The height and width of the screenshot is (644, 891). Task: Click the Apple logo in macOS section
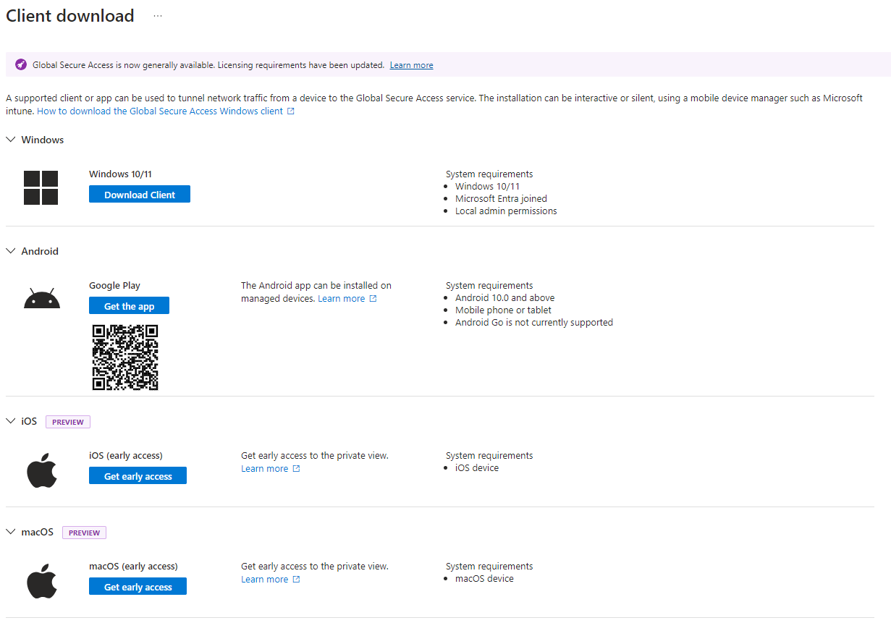[42, 582]
